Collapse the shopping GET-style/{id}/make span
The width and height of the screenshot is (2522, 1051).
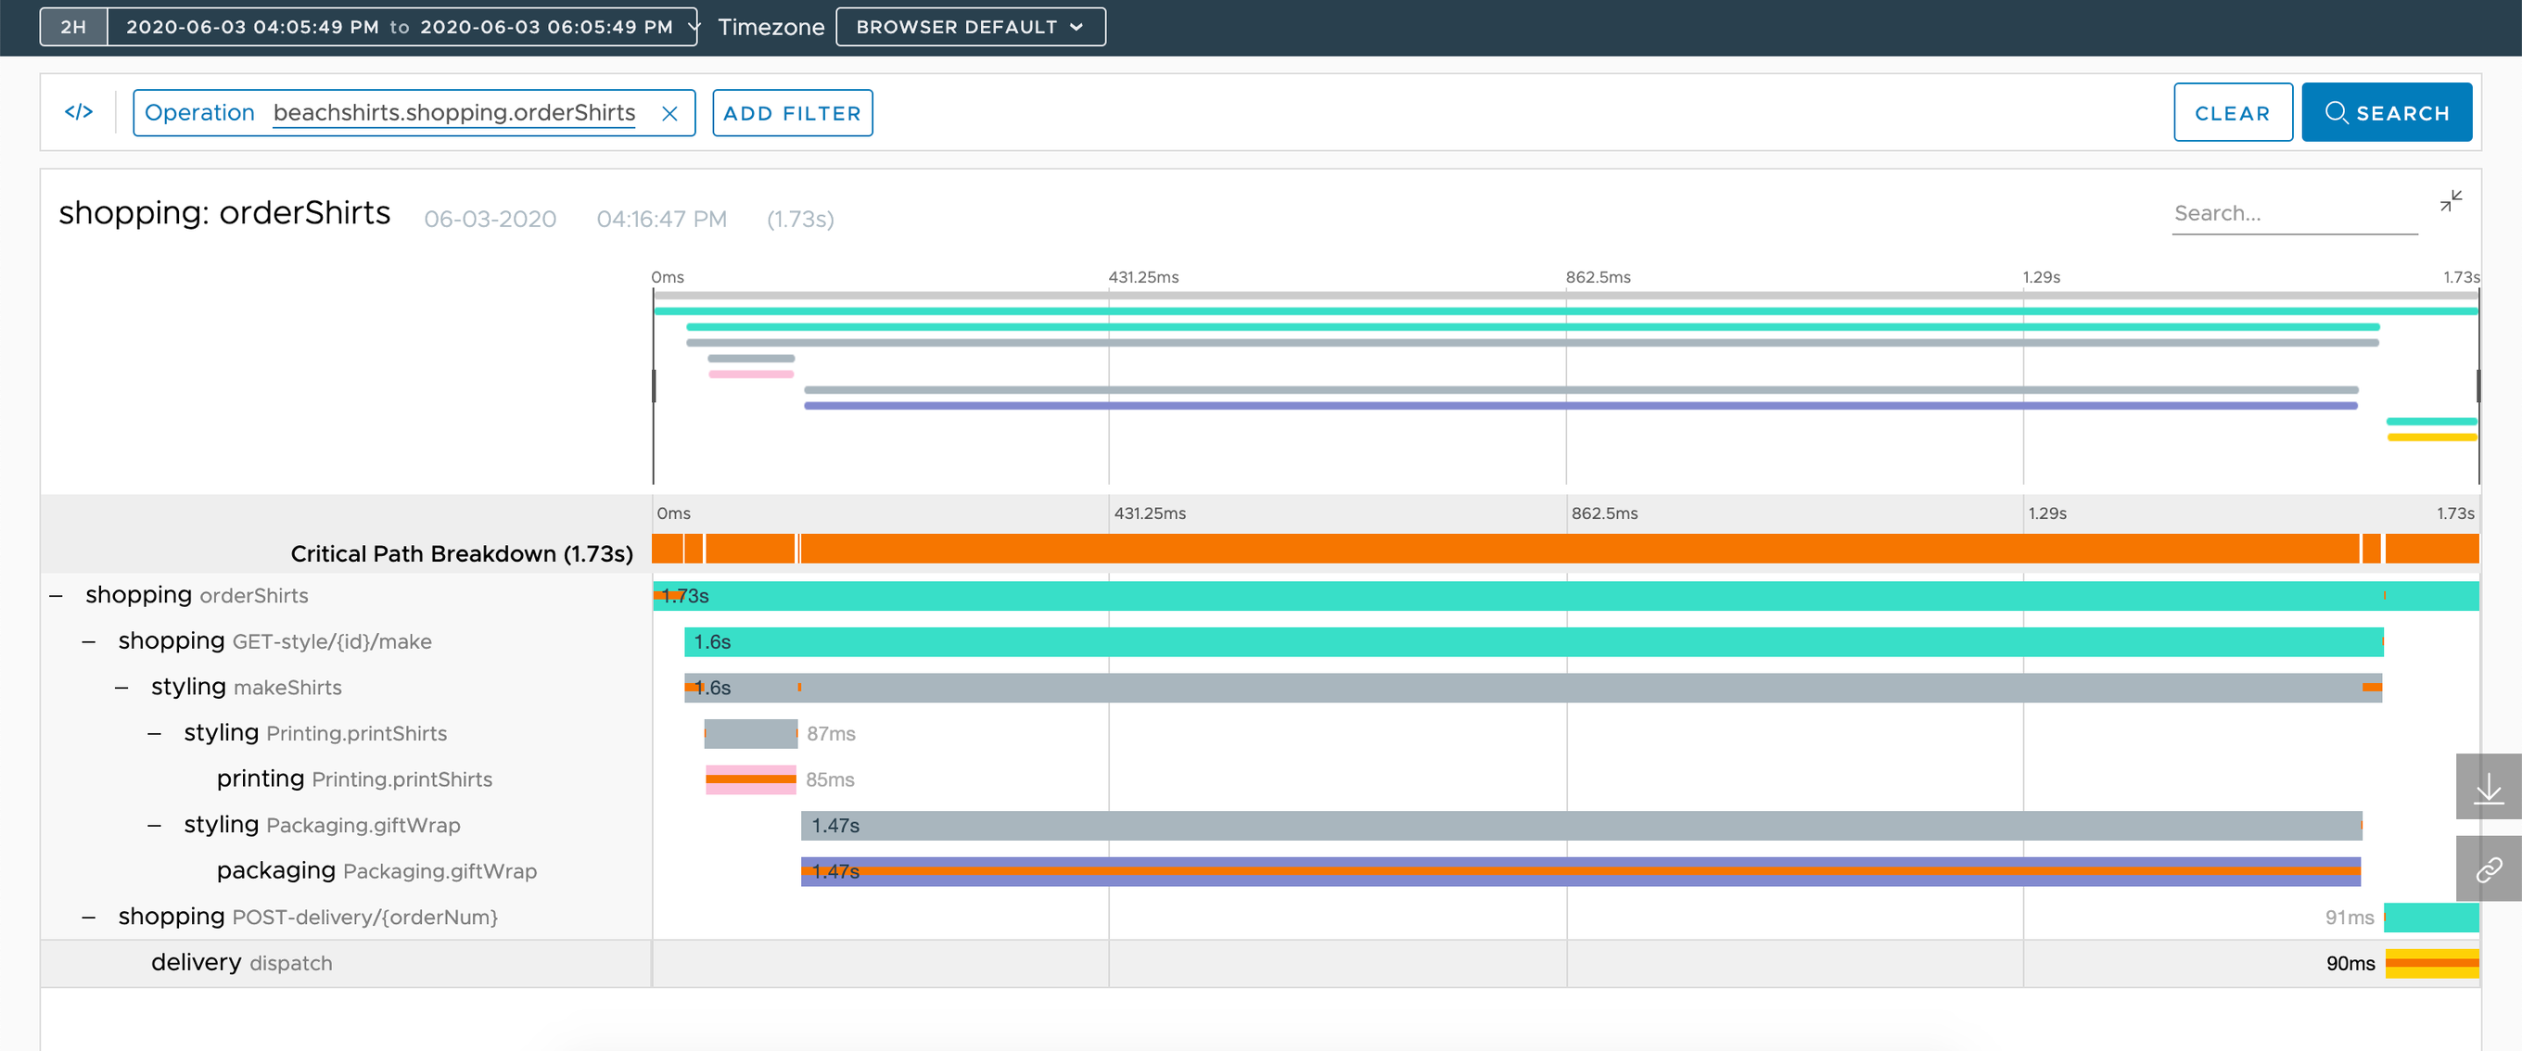(89, 641)
